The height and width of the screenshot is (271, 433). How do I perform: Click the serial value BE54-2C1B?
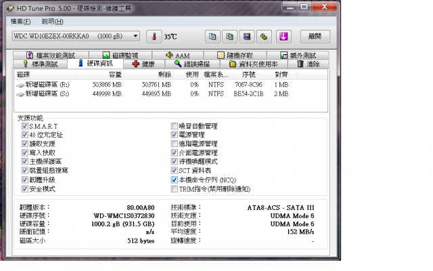[248, 93]
